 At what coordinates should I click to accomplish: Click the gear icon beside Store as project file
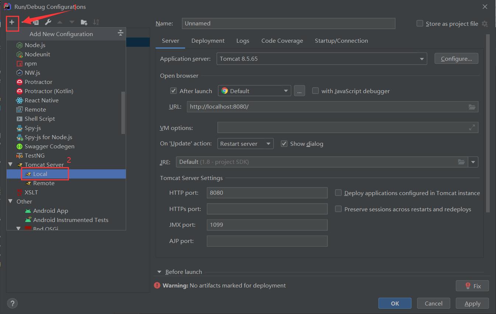[485, 24]
